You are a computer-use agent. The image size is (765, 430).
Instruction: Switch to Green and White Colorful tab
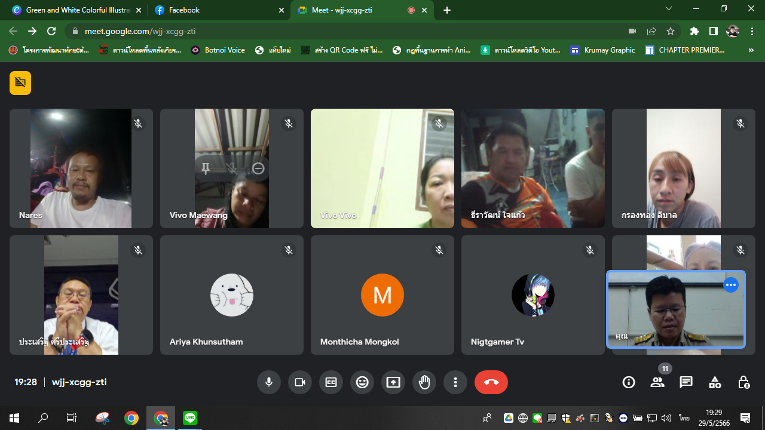tap(76, 10)
